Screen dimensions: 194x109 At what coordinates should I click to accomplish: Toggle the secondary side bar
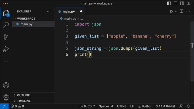point(182,3)
